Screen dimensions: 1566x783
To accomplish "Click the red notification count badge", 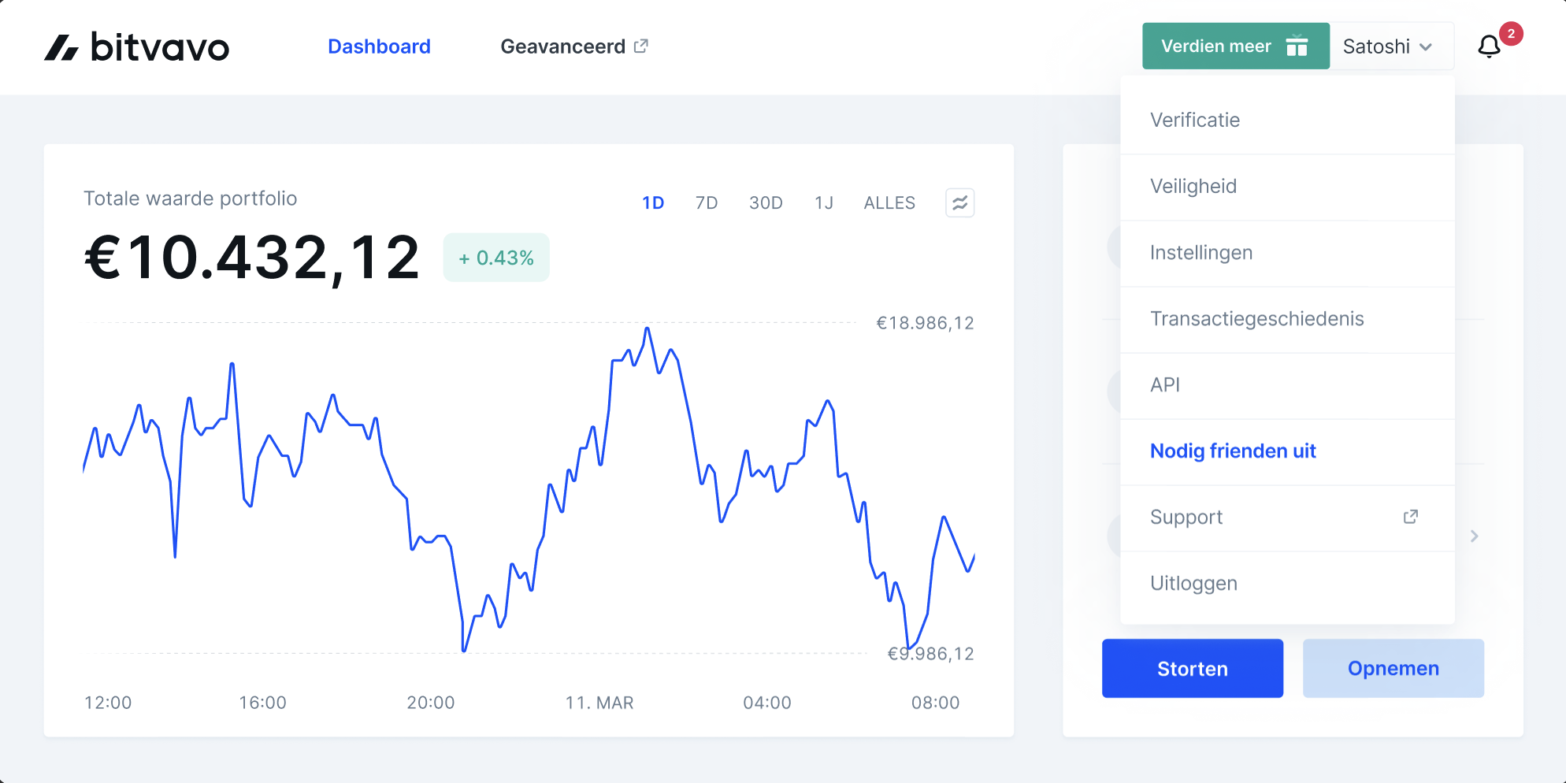I will coord(1511,34).
